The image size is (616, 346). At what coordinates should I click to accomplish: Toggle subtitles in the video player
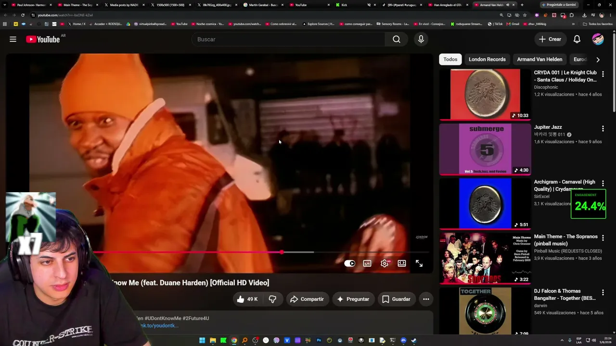coord(367,263)
